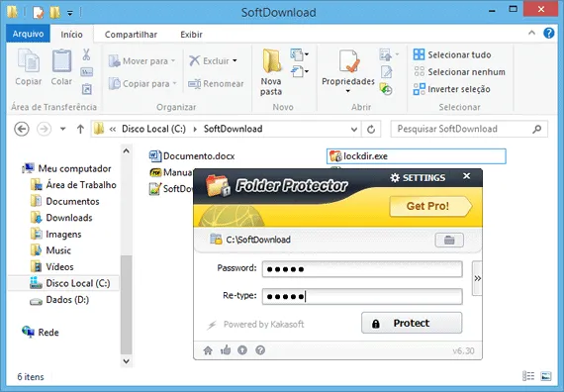
Task: Expand the address bar history dropdown
Action: click(x=354, y=130)
